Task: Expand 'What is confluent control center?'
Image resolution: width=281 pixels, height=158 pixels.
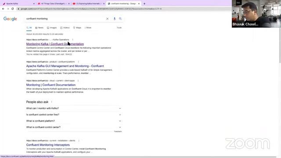Action: coord(74,127)
